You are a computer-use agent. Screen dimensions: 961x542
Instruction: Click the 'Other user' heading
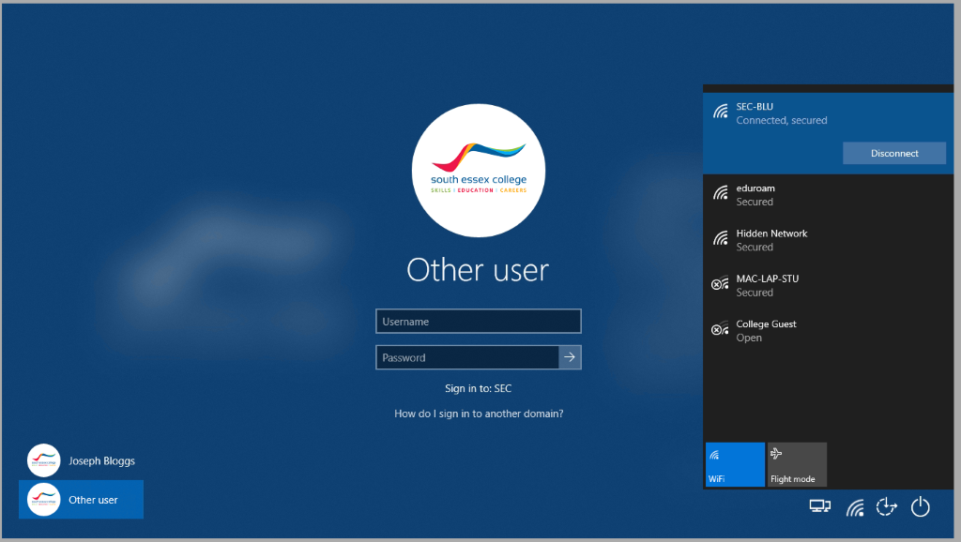[478, 269]
